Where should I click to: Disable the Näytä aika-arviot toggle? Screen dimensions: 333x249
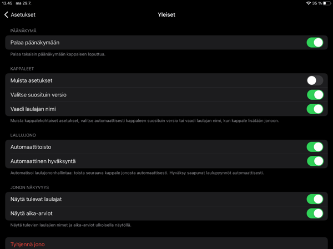(x=315, y=214)
